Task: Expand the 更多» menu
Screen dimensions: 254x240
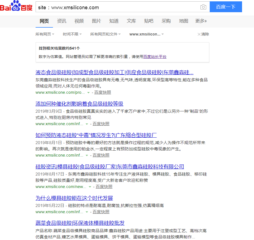Action: point(201,21)
